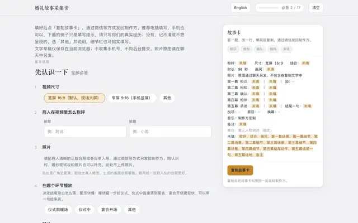This screenshot has width=358, height=223.
Task: Select 窄屏 9:16 (手机竖屏) option
Action: (x=132, y=98)
